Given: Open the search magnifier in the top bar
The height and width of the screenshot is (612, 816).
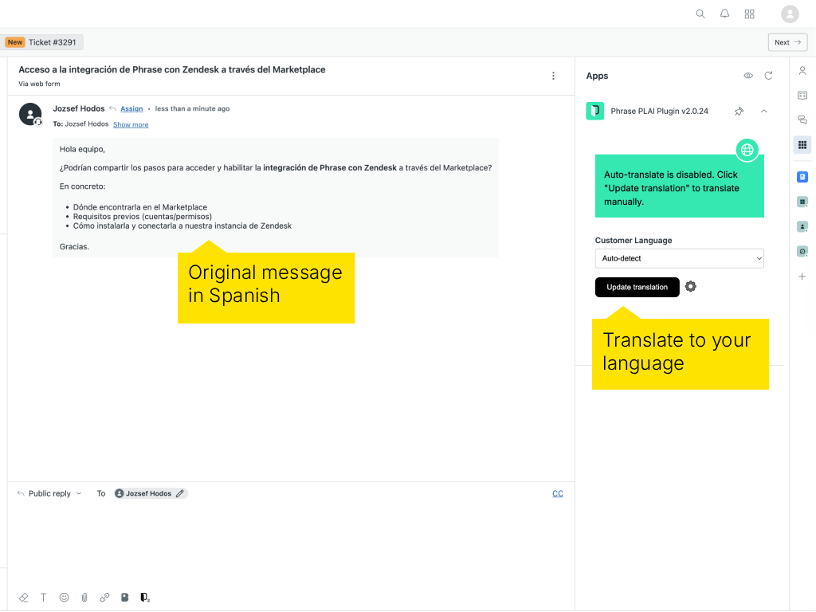Looking at the screenshot, I should [700, 14].
